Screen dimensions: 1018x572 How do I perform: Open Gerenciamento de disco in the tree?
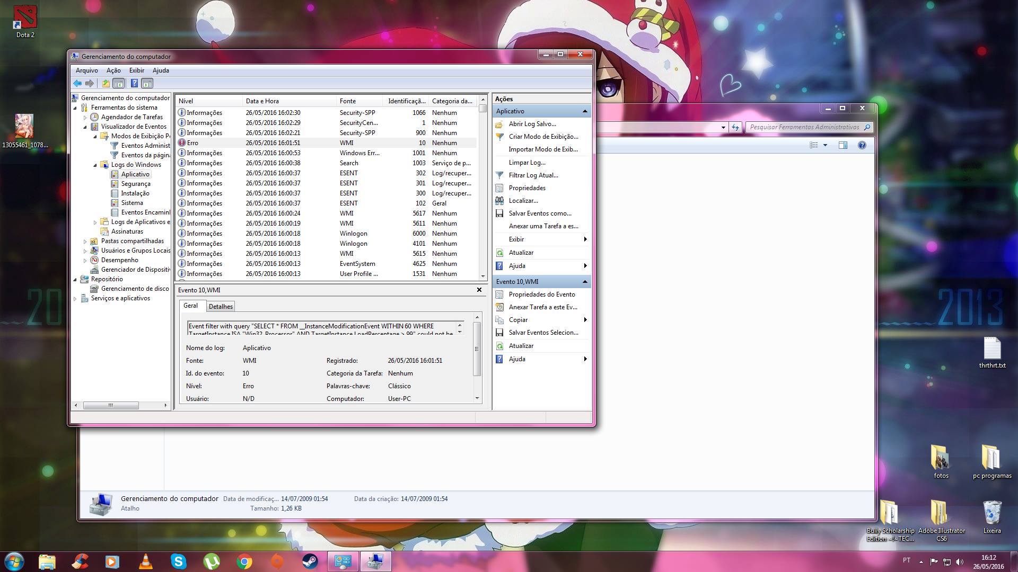pos(135,289)
